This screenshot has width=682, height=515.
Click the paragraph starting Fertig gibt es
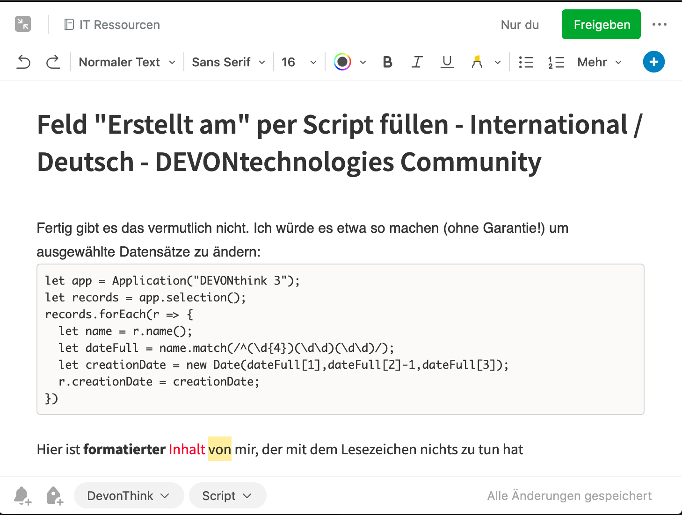coord(302,240)
